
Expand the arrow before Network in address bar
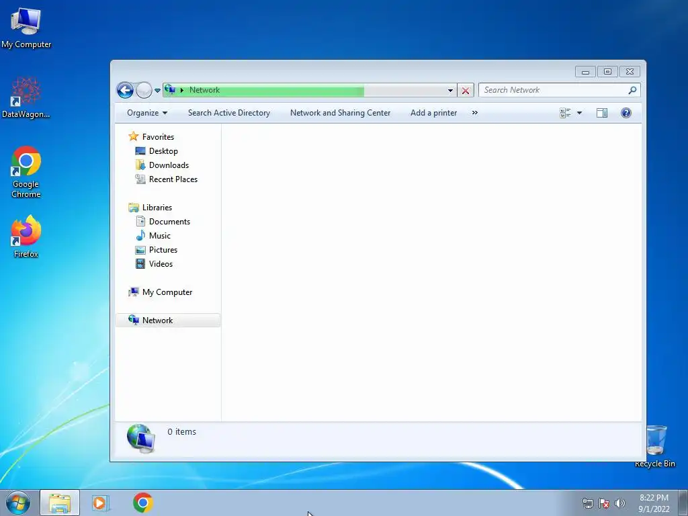(181, 91)
